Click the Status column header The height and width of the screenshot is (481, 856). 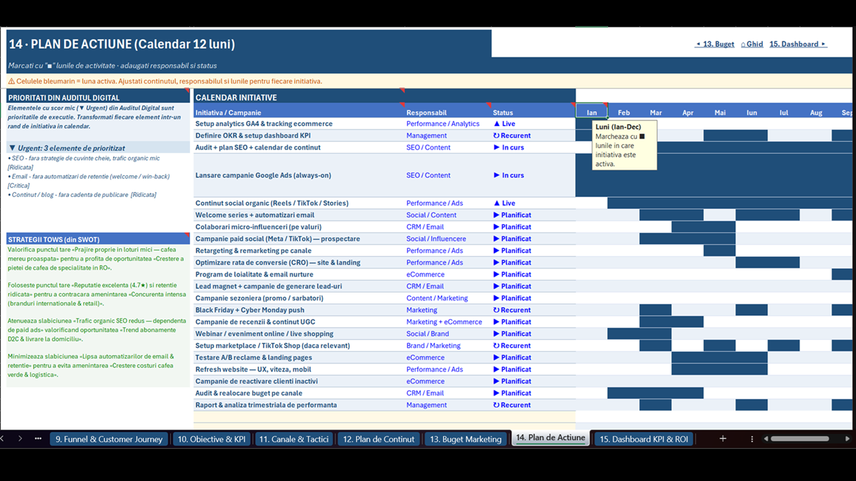coord(533,112)
